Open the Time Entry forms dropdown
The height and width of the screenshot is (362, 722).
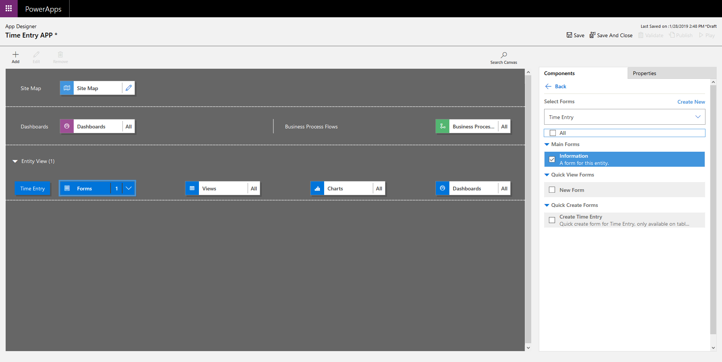coord(625,117)
